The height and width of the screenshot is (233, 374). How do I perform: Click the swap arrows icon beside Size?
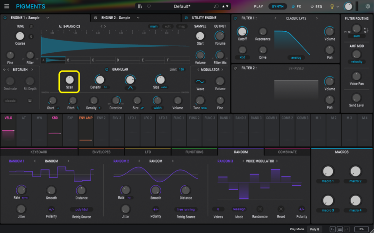(142, 108)
